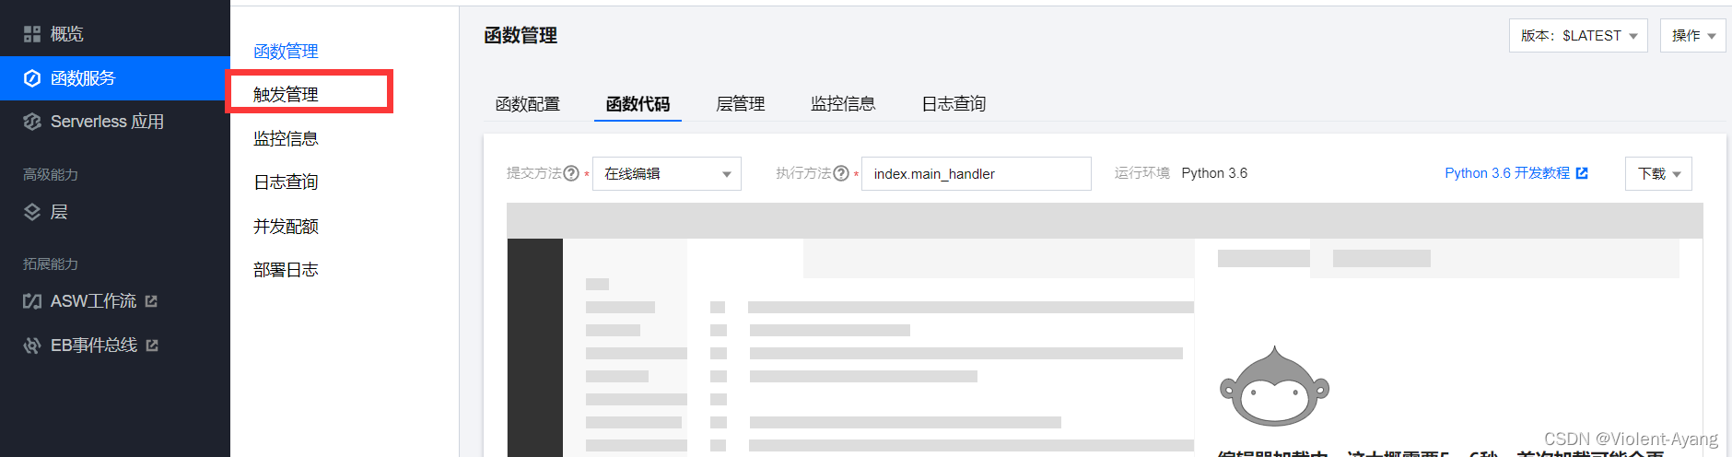
Task: Select 函数服务 in the sidebar
Action: (x=115, y=78)
